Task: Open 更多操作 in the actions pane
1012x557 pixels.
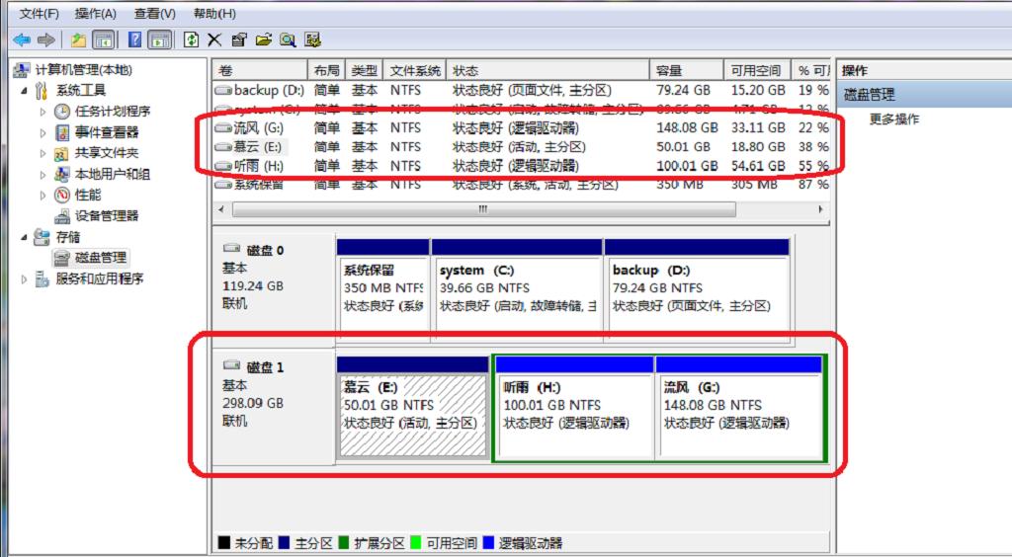Action: pyautogui.click(x=893, y=119)
